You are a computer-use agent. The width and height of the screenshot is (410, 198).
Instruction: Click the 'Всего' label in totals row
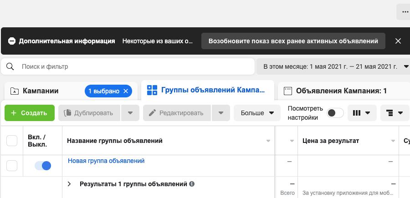click(287, 193)
